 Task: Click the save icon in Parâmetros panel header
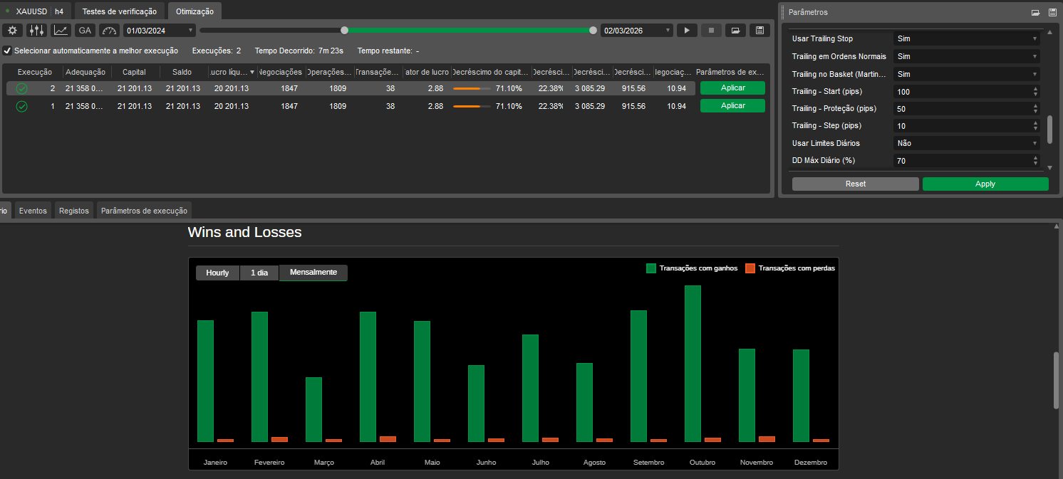1052,12
